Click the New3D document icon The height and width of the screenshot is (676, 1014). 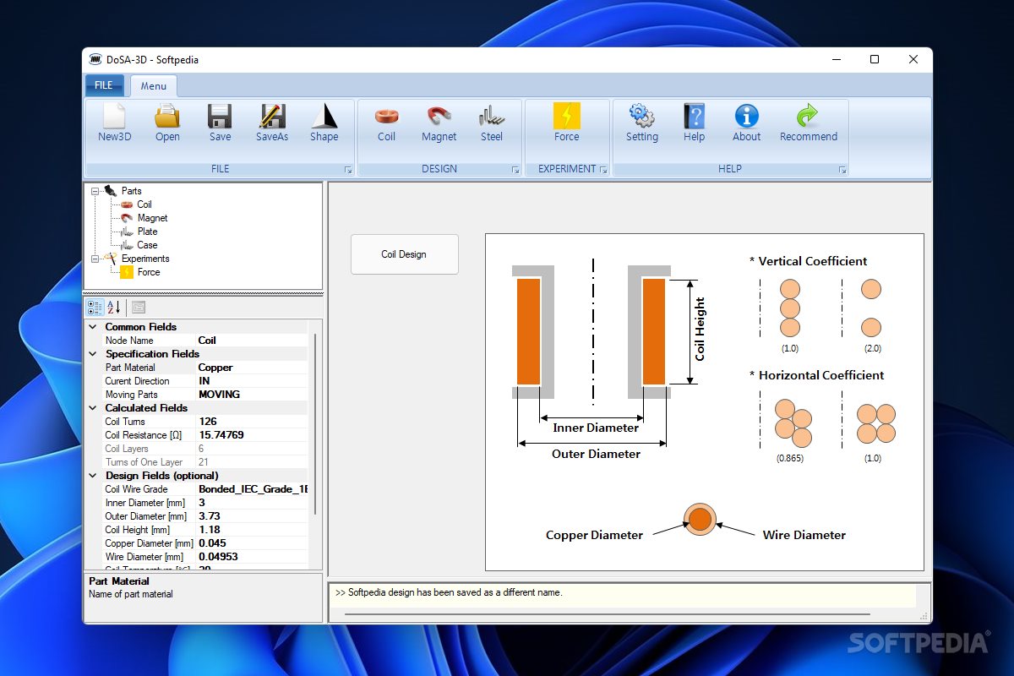pos(114,116)
